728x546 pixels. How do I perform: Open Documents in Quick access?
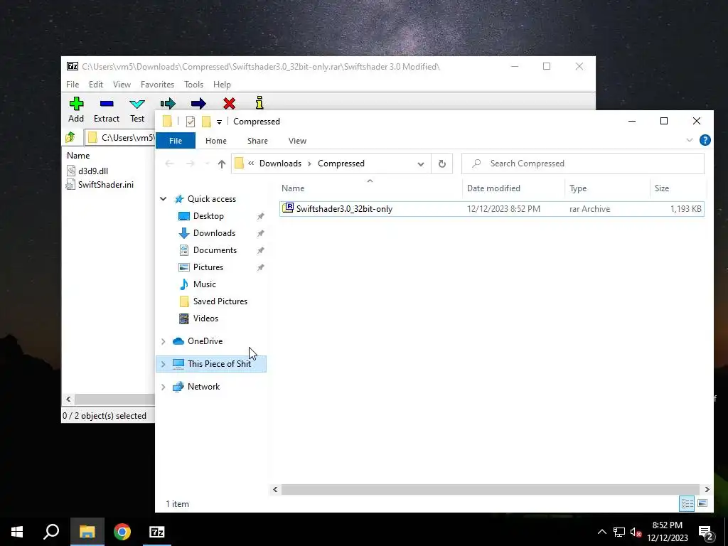[215, 250]
